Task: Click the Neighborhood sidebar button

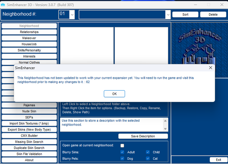Action: (29, 26)
